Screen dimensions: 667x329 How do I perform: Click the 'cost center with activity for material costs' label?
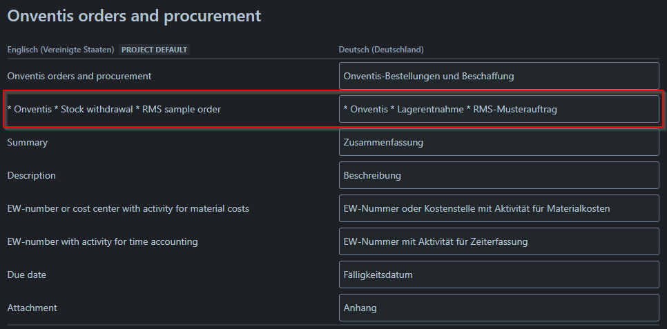point(128,208)
